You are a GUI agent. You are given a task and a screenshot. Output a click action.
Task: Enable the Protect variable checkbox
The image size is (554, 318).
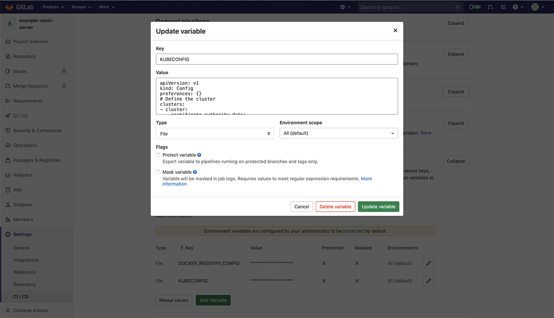pos(158,155)
